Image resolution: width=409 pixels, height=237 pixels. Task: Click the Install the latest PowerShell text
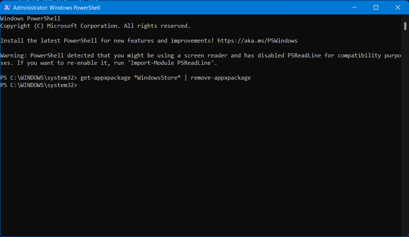tap(49, 41)
